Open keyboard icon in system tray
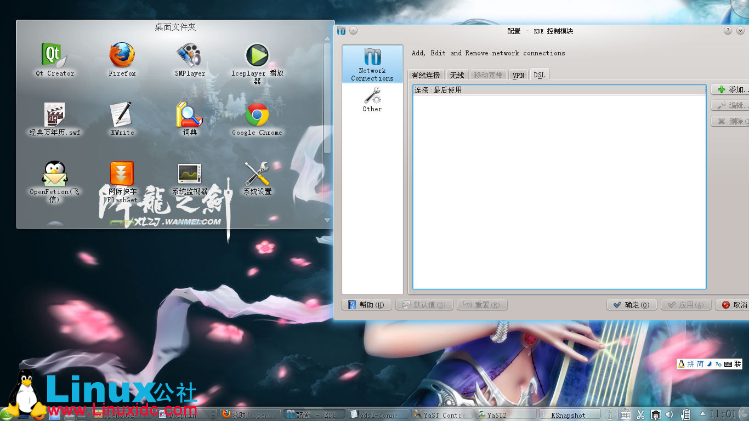The image size is (749, 421). coord(626,414)
